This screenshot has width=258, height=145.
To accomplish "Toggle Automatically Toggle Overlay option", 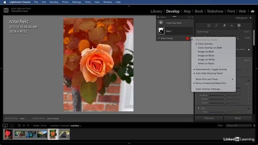I will tap(211, 69).
